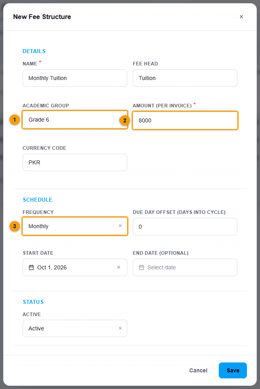Click the Status section heading

coord(33,302)
